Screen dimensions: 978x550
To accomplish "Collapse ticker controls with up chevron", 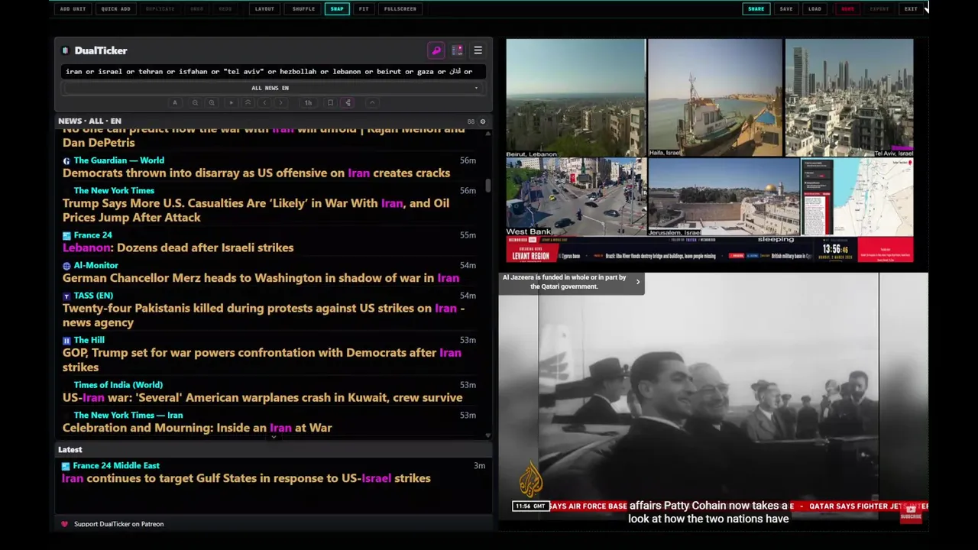I will 372,102.
